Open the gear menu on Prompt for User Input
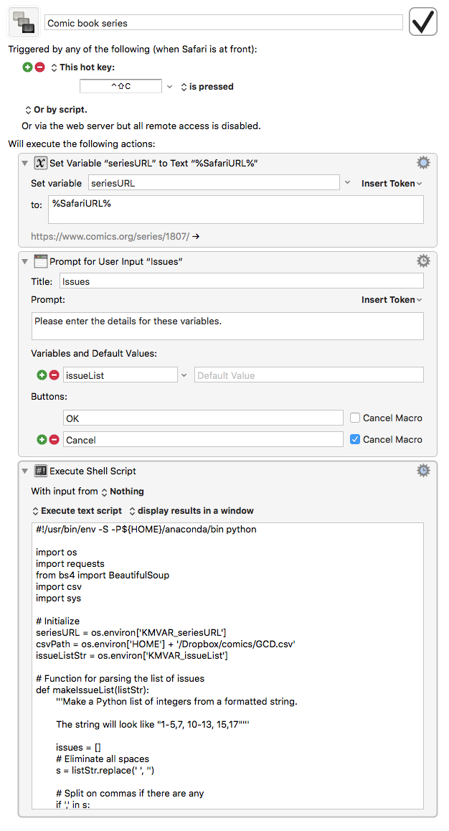The height and width of the screenshot is (831, 449). pos(423,260)
